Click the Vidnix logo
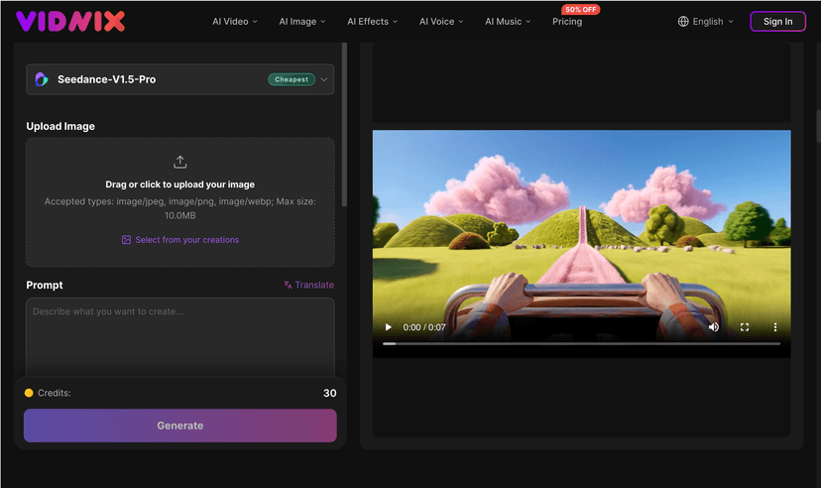This screenshot has height=488, width=821. click(70, 22)
